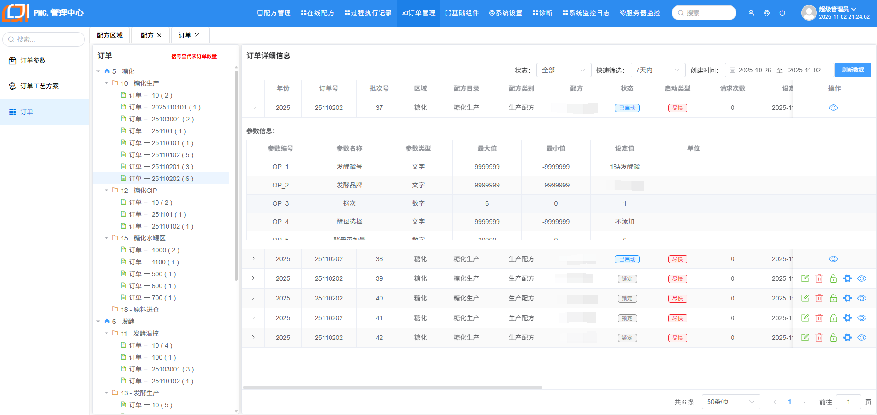This screenshot has height=415, width=877.
Task: View details eye icon for batch 38
Action: 833,259
